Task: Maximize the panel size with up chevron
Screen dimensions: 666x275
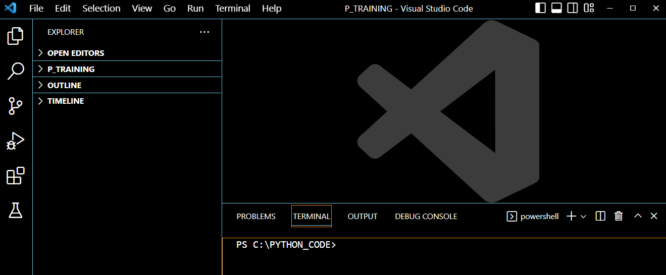Action: 638,216
